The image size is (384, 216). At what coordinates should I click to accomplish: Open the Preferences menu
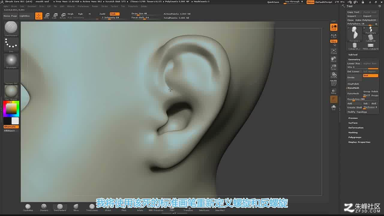(83, 6)
